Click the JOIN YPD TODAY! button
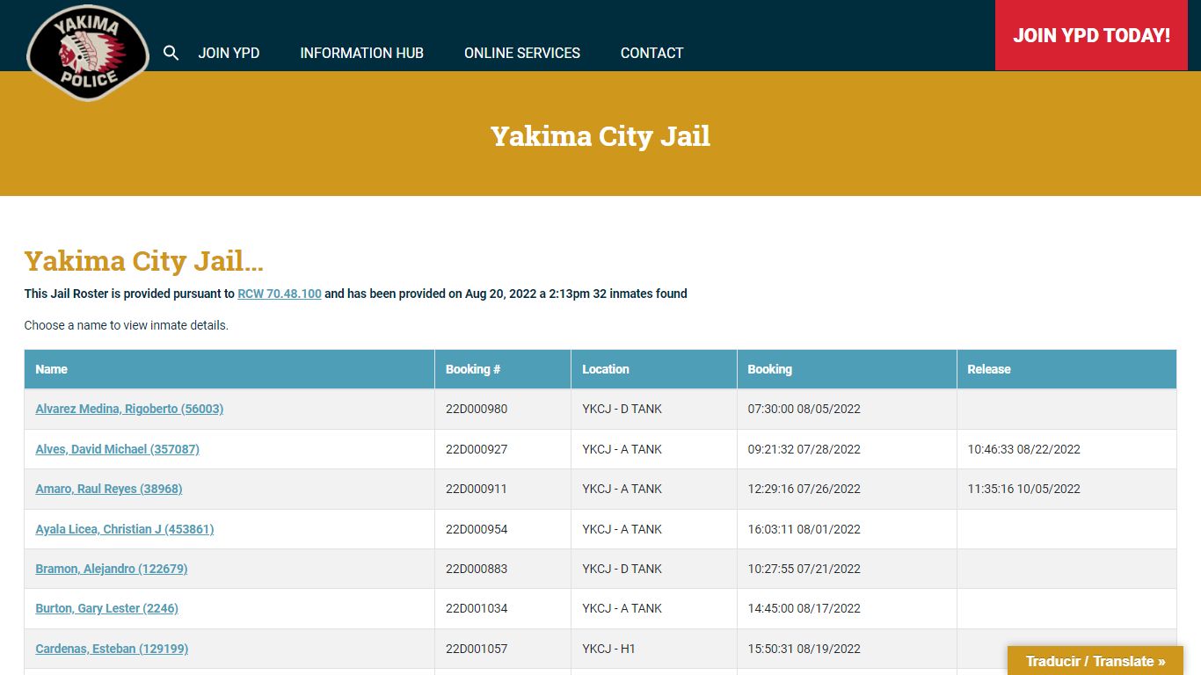Viewport: 1201px width, 675px height. (x=1091, y=35)
